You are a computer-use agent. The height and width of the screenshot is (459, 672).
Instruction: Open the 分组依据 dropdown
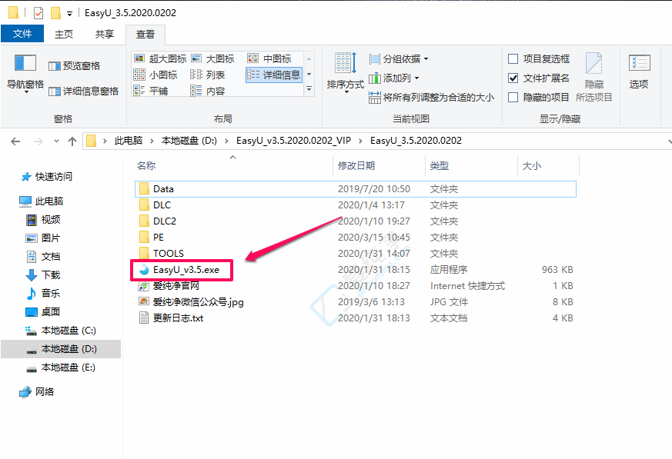tap(400, 58)
